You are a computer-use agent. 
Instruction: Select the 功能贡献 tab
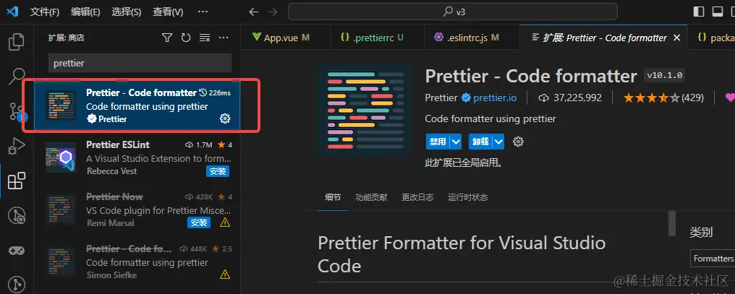pos(371,197)
